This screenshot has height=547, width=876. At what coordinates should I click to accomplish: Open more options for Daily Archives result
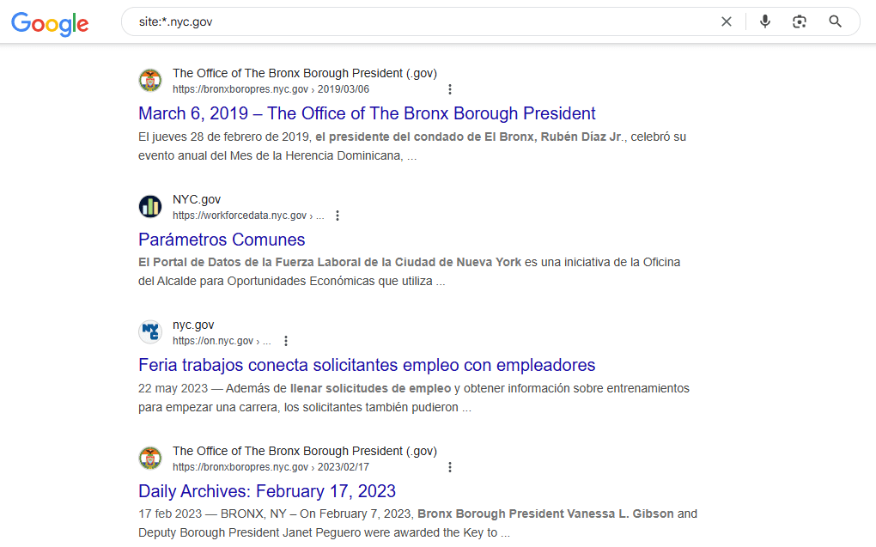pyautogui.click(x=450, y=467)
